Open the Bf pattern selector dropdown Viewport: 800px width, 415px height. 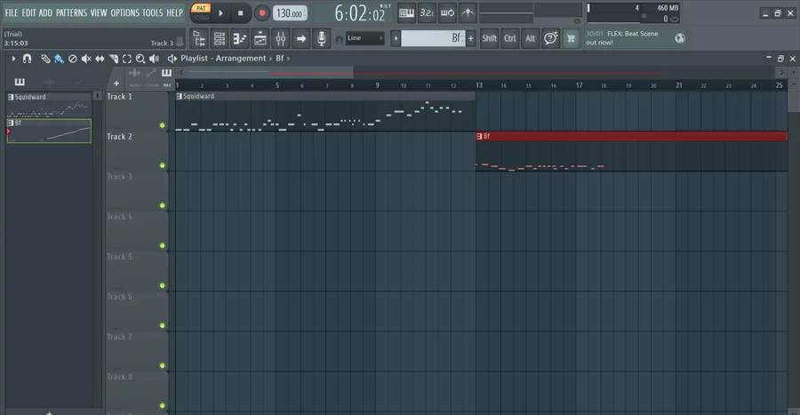click(x=433, y=38)
